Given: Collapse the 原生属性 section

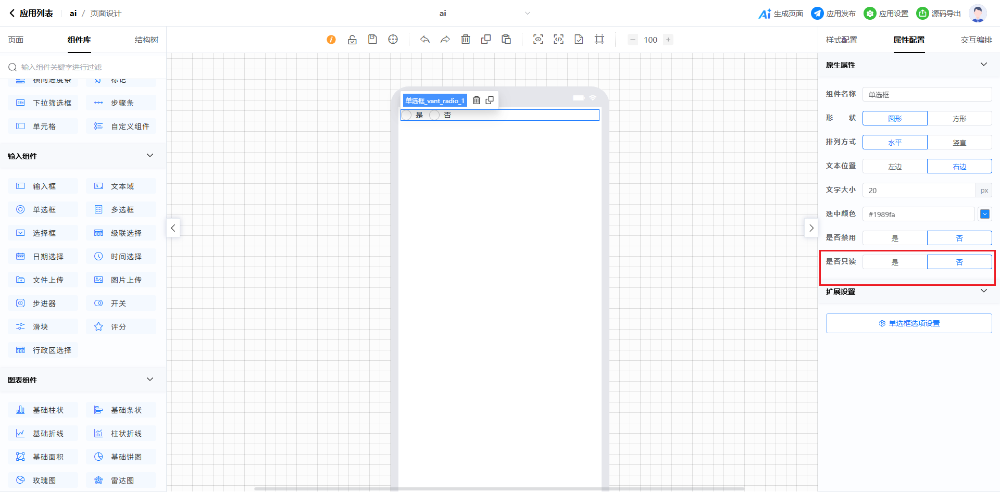Looking at the screenshot, I should point(983,65).
